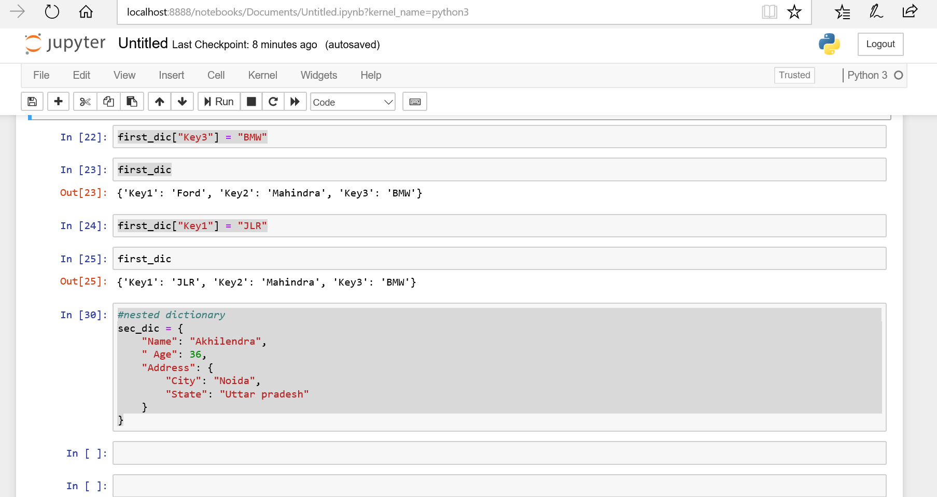Rename the notebook titled Untitled
Screen dimensions: 937x497
click(143, 44)
